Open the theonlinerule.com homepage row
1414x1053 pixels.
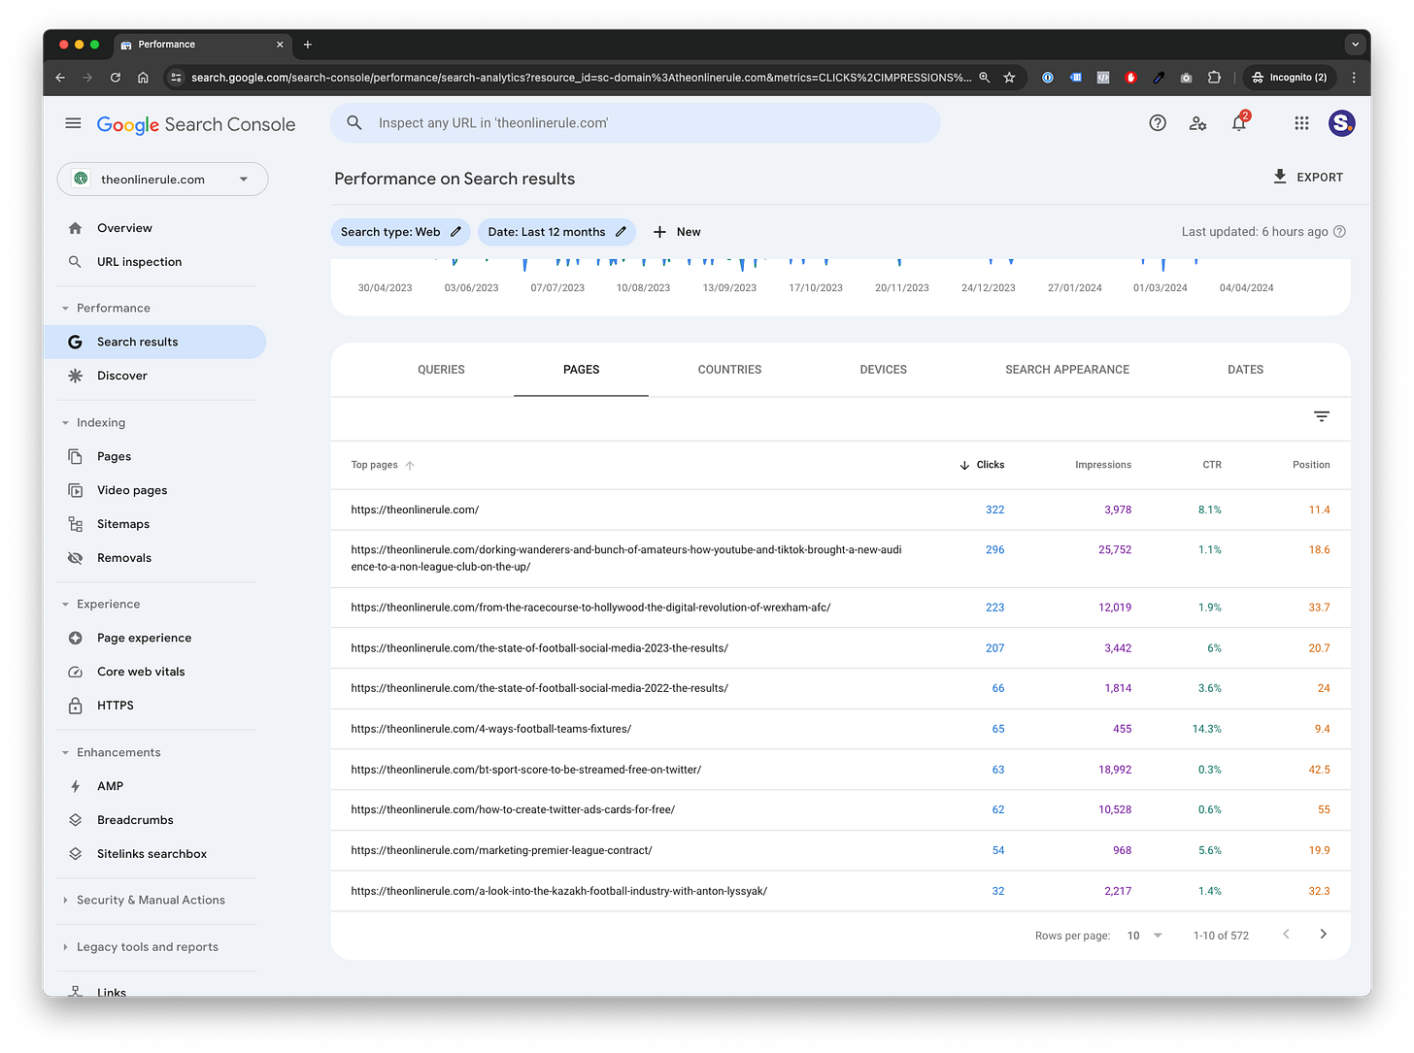[840, 510]
